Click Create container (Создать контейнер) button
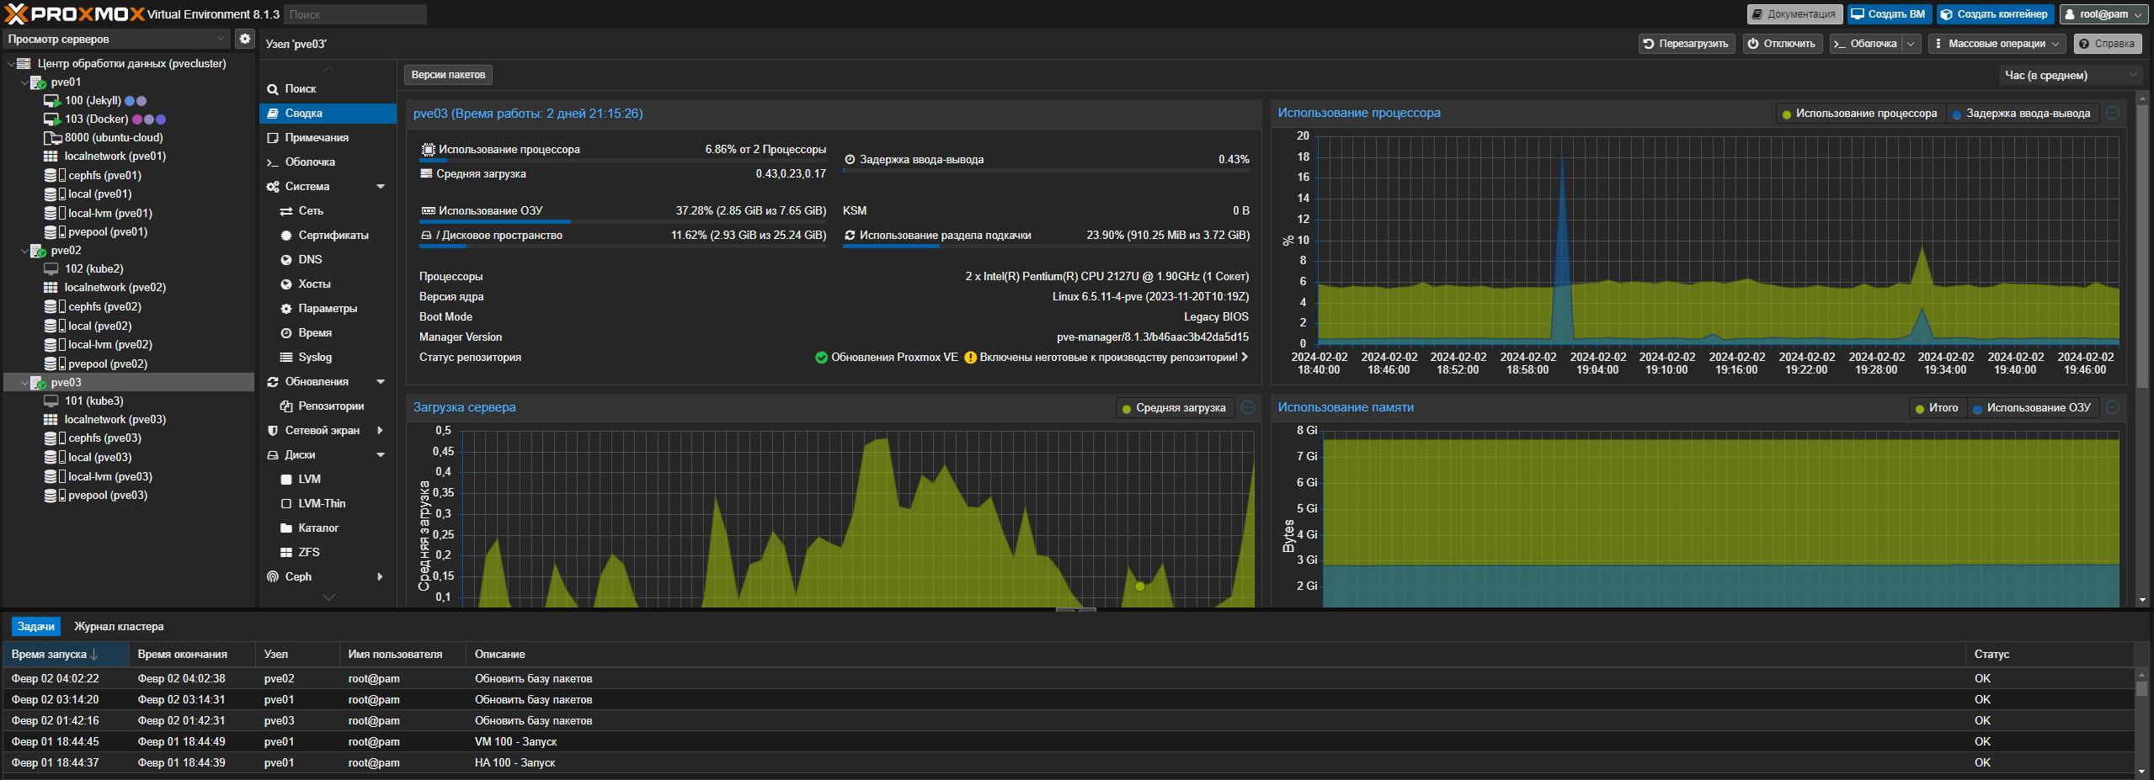This screenshot has width=2154, height=780. (1994, 14)
